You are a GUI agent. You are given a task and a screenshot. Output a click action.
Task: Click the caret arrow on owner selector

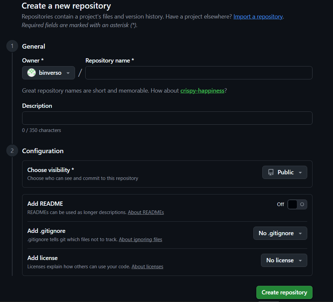68,73
